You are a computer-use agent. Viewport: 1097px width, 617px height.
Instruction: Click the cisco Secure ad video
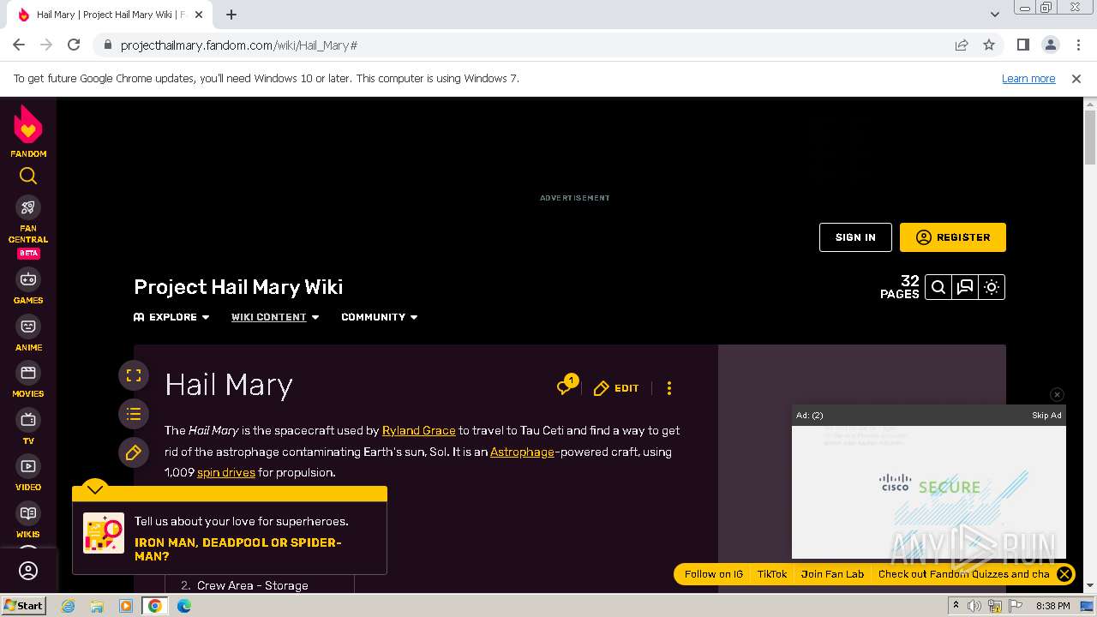(929, 491)
